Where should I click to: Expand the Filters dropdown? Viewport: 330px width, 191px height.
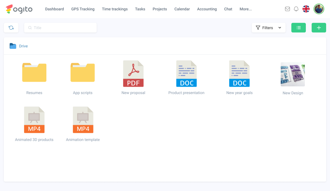point(268,28)
